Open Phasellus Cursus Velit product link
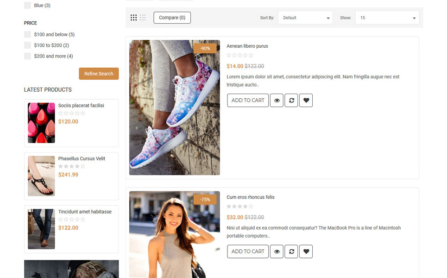Screen dimensions: 447x278 click(82, 158)
